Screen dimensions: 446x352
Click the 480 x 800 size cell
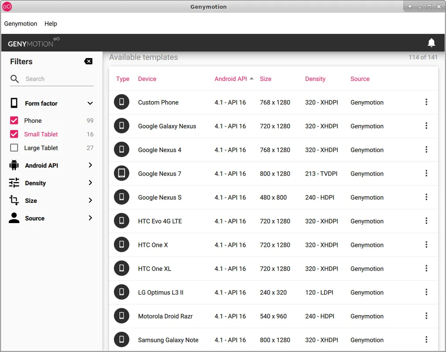[x=273, y=198]
